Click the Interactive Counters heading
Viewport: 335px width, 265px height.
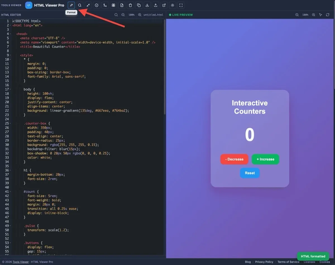(250, 107)
